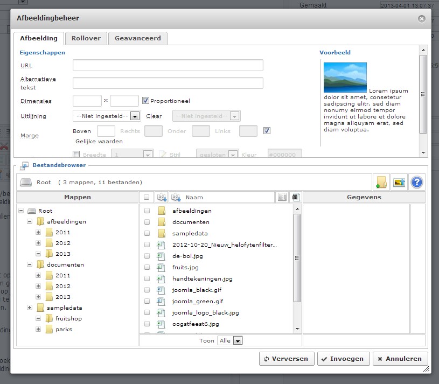The image size is (439, 384).
Task: Click the search binoculars icon
Action: 295,197
